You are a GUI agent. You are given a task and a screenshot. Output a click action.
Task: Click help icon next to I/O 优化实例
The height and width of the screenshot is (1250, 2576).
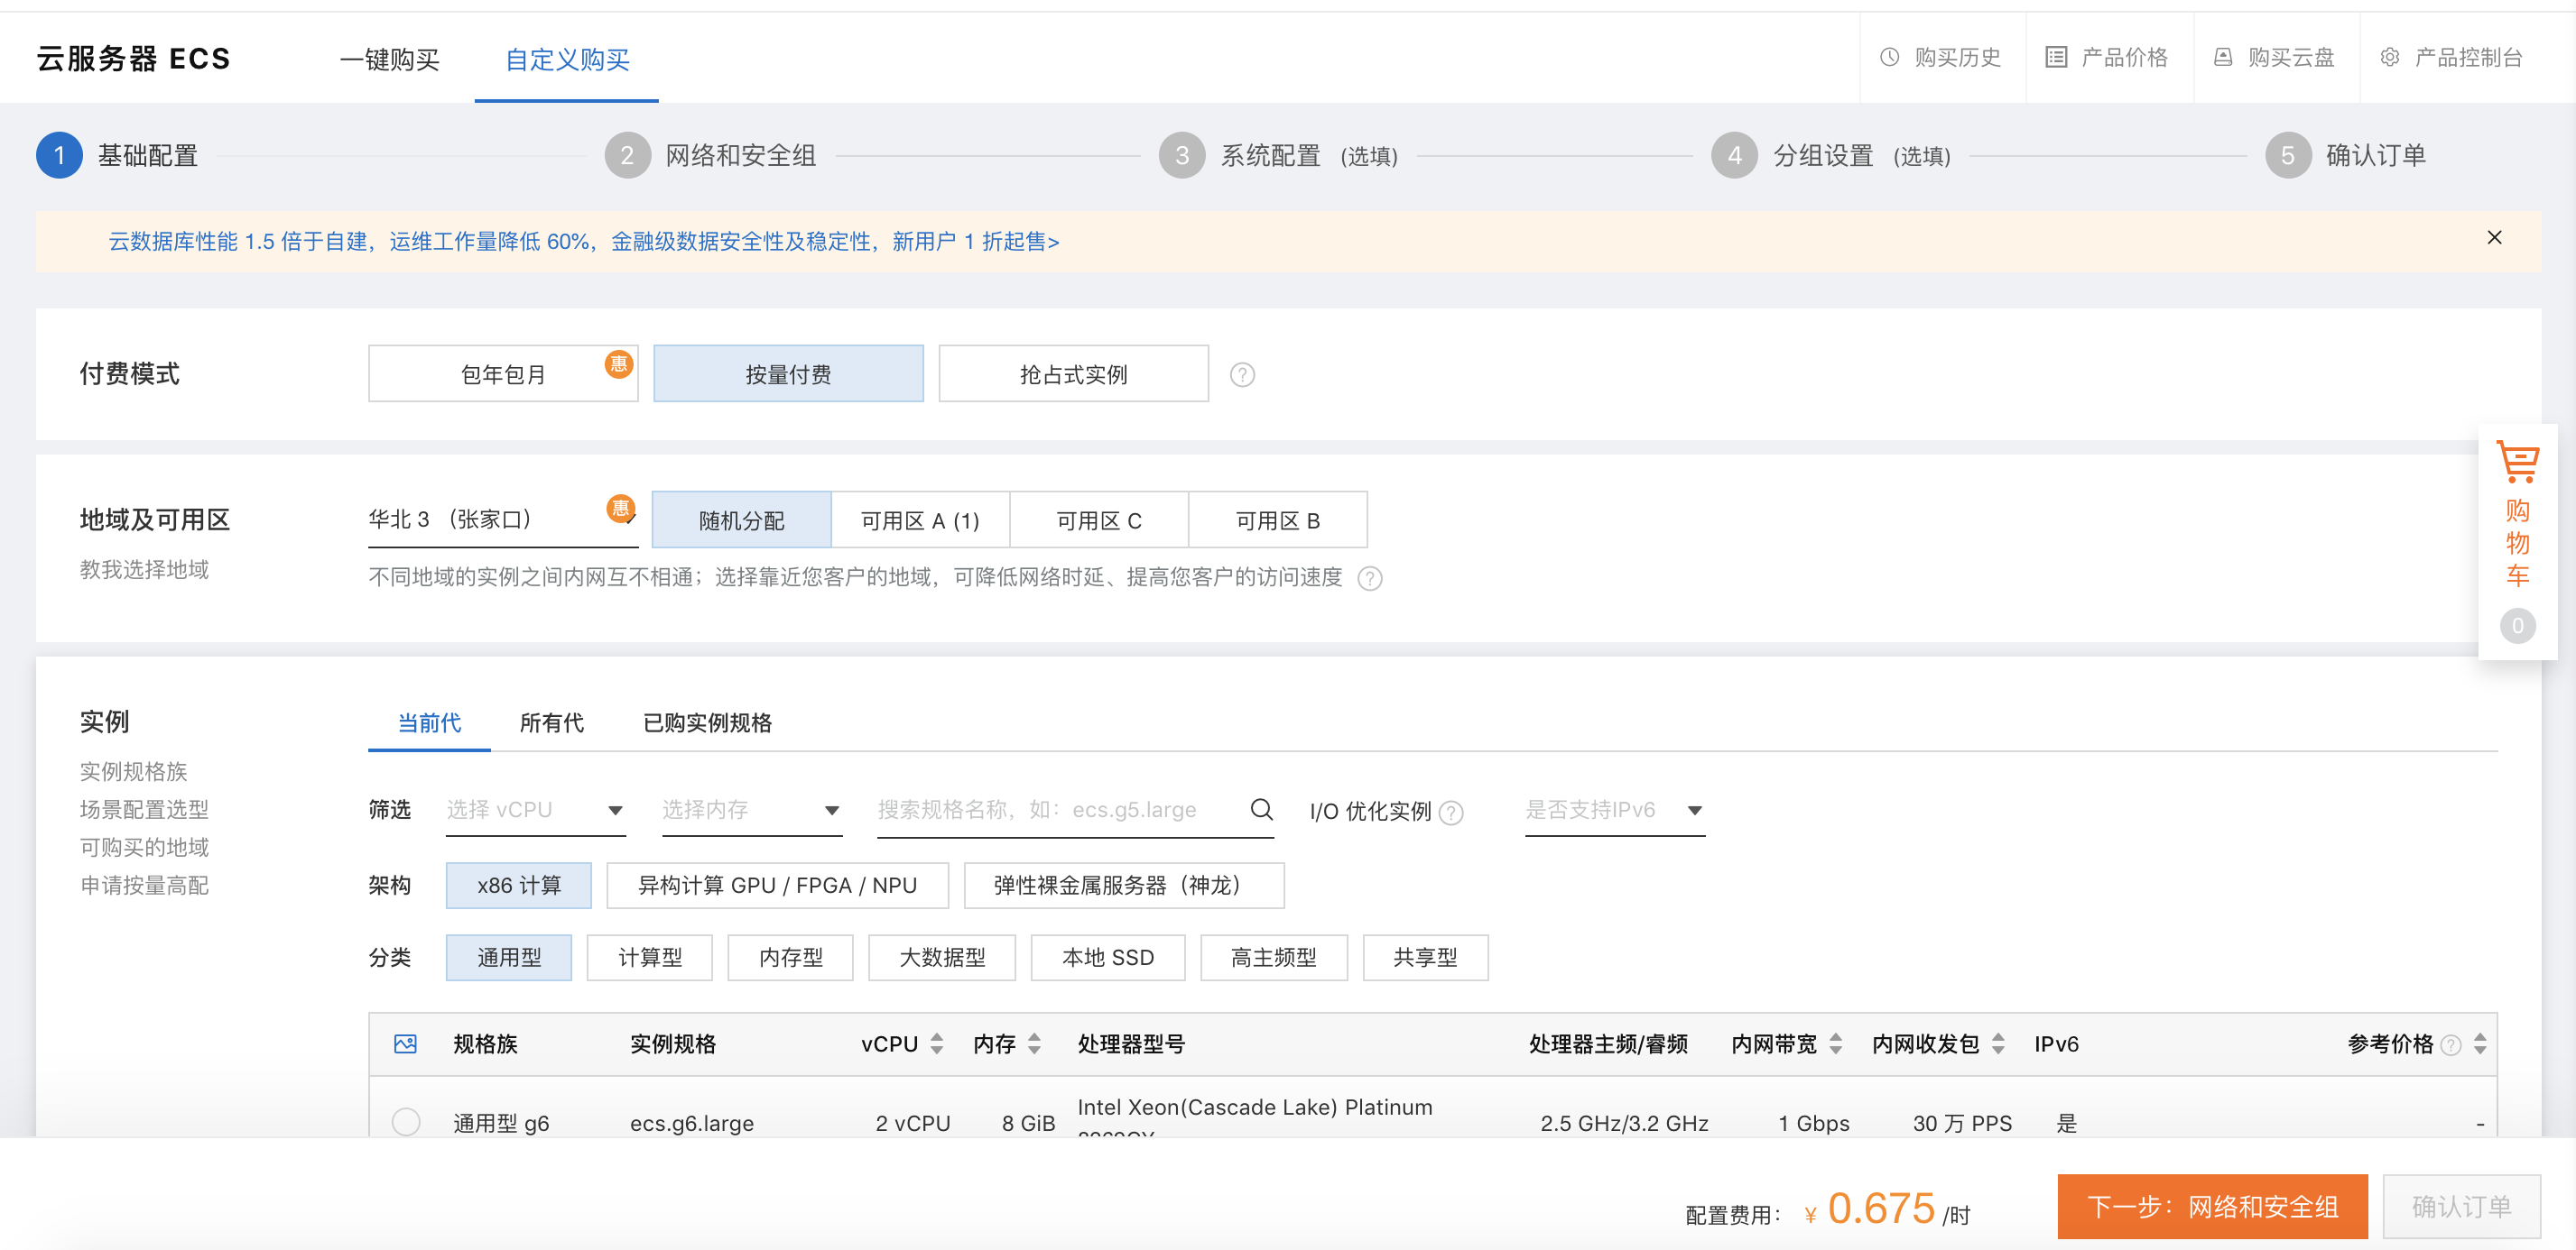pos(1451,813)
